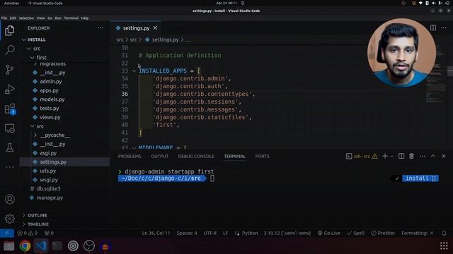
Task: Open the Explorer view in activity bar
Action: (x=9, y=30)
